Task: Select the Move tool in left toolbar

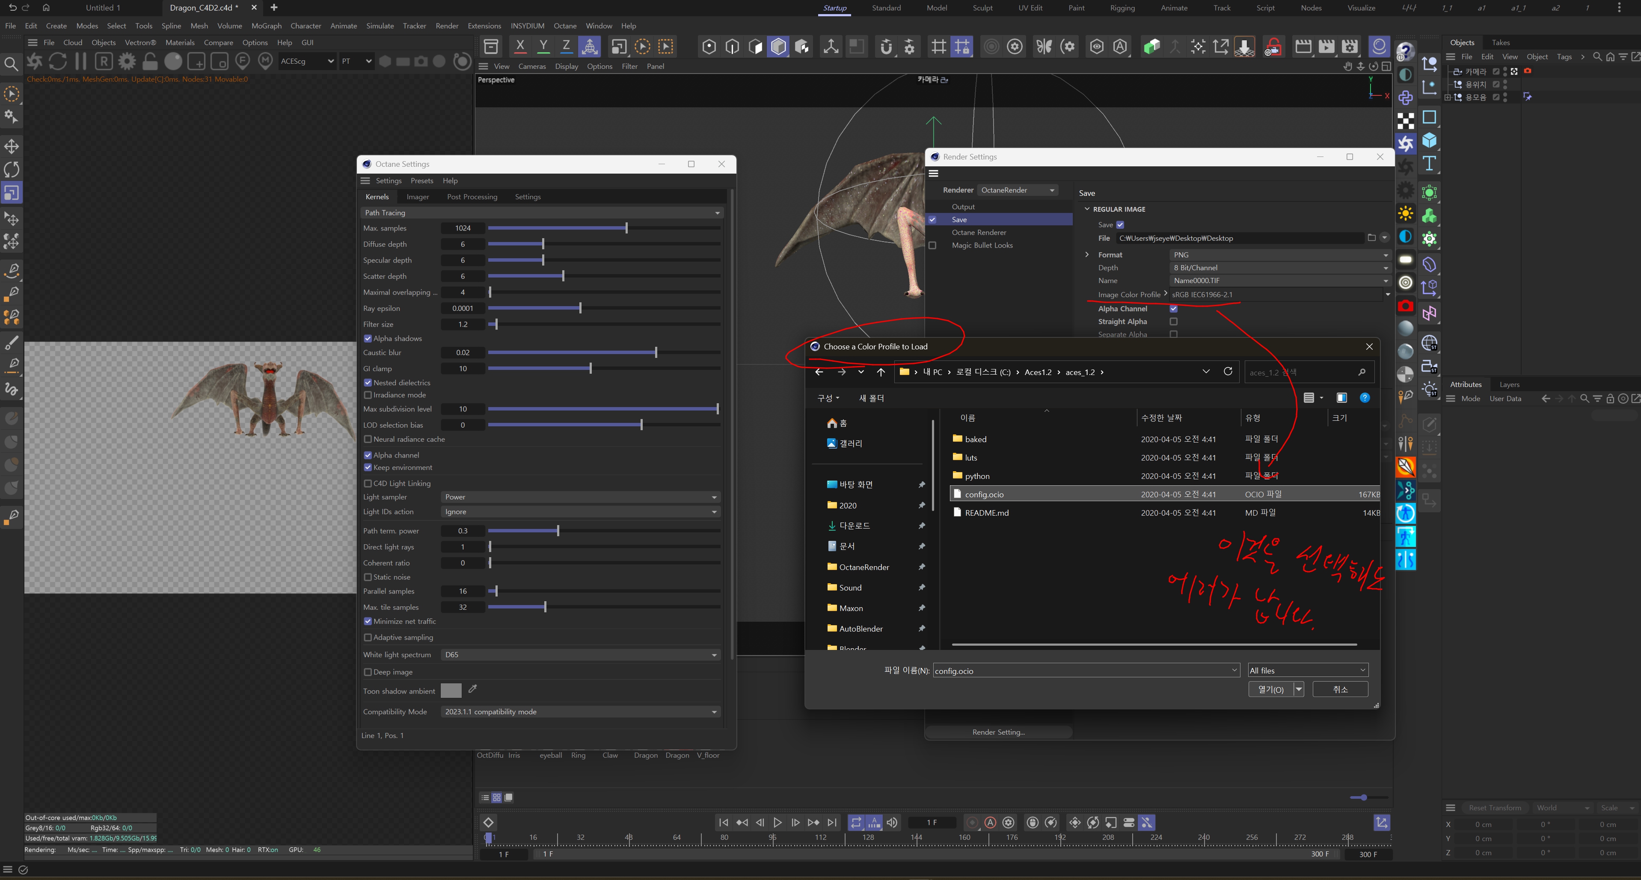Action: (x=12, y=147)
